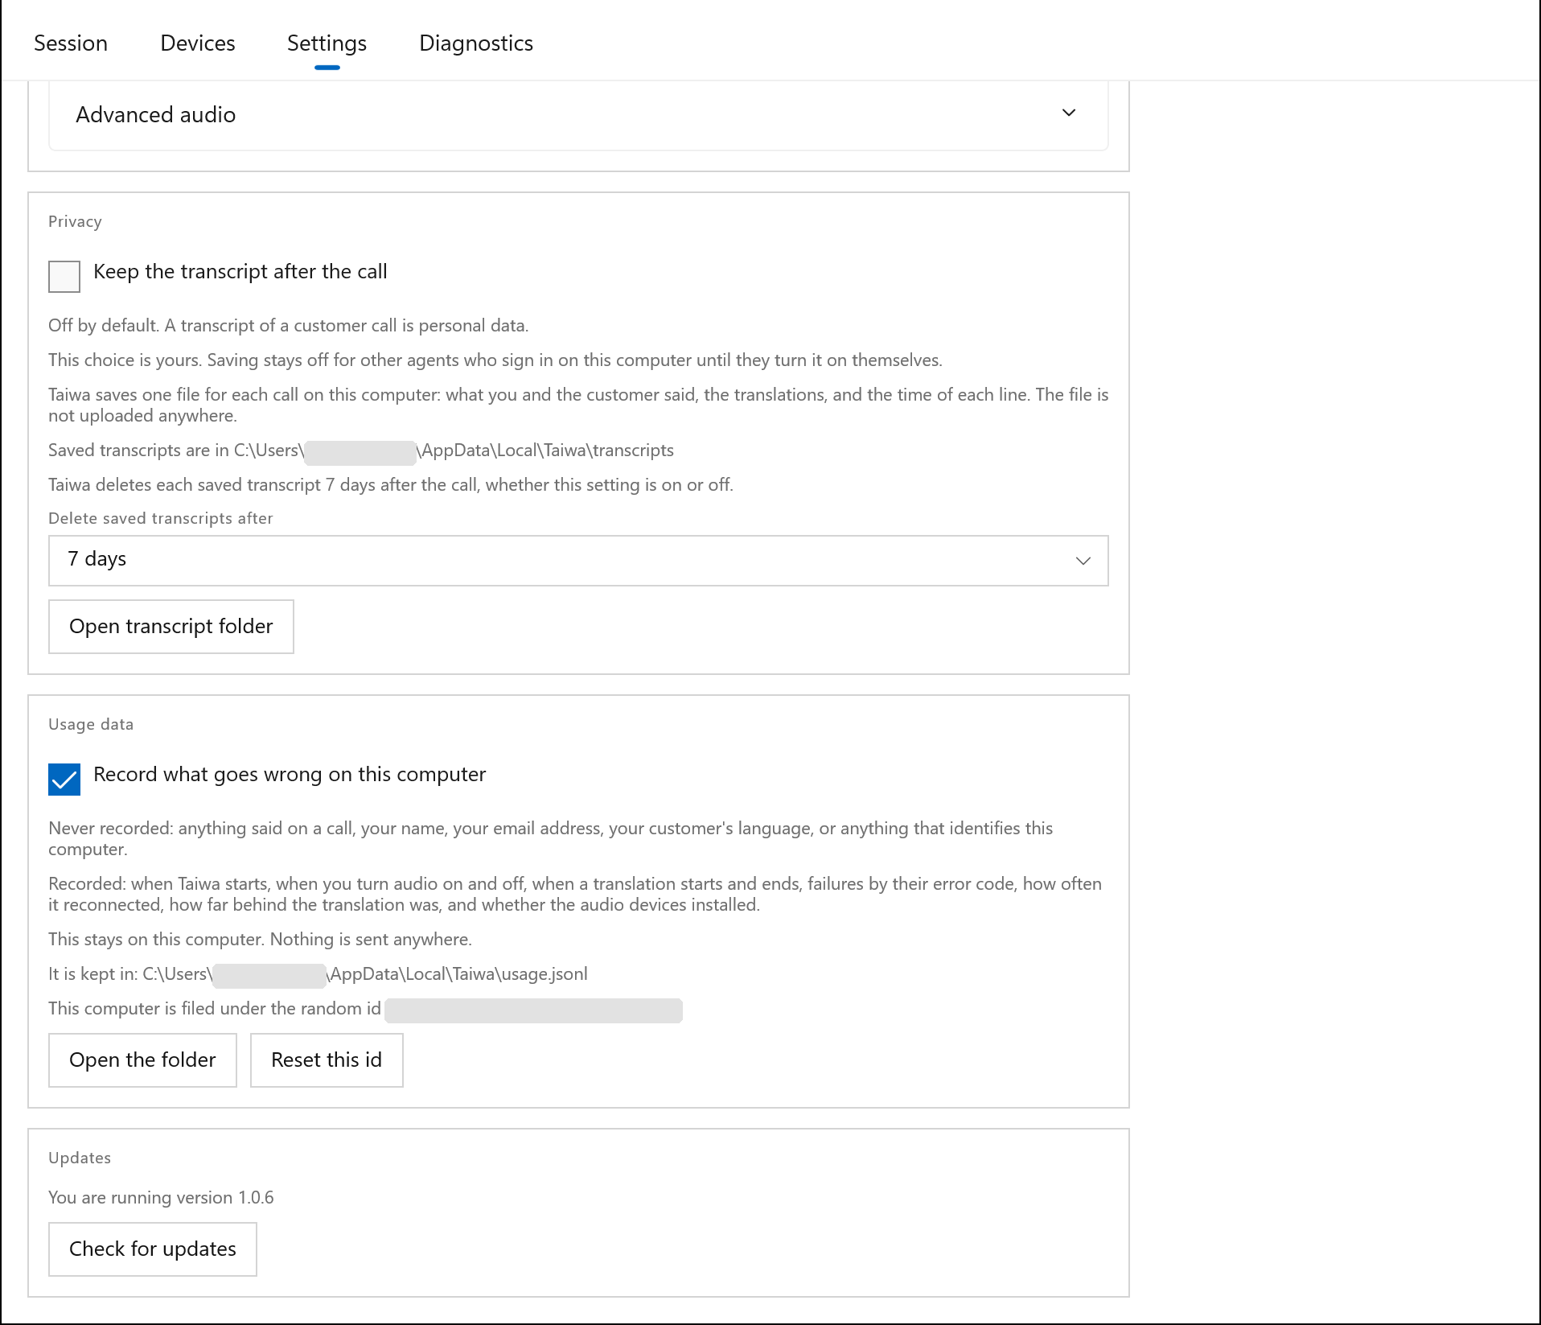Click Reset this id button

[327, 1060]
